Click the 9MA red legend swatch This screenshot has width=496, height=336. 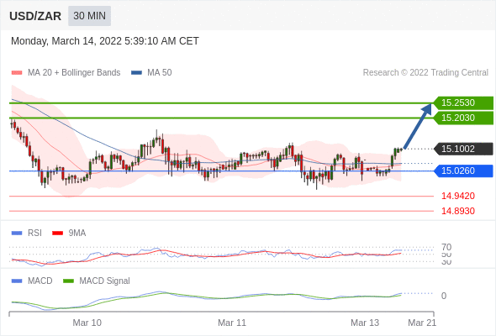click(x=57, y=234)
